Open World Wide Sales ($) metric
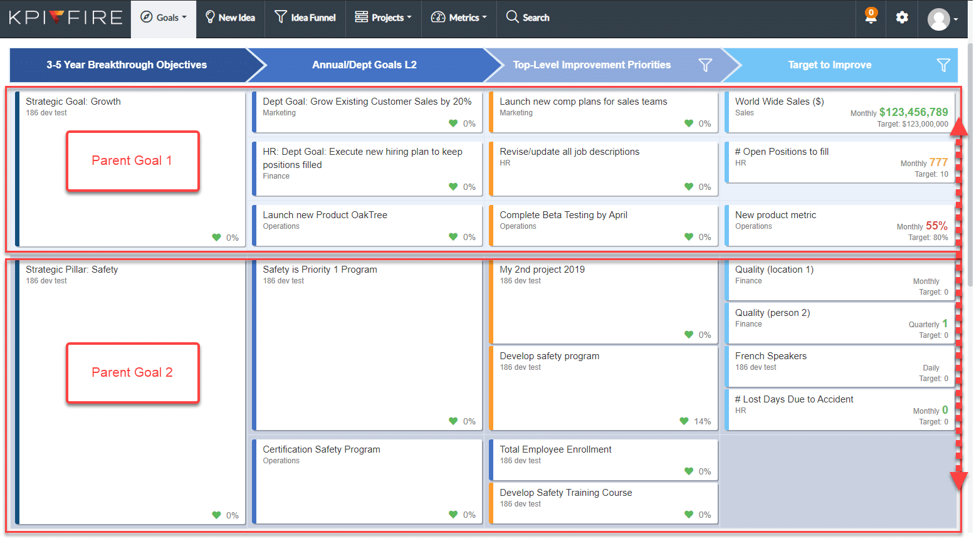The width and height of the screenshot is (979, 546). pos(839,112)
